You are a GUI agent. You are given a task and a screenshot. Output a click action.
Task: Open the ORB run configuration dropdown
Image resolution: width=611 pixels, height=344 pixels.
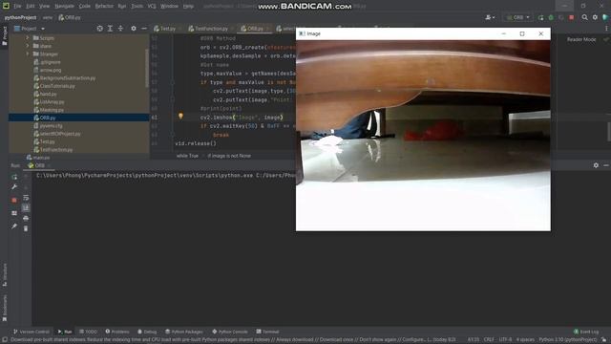517,17
